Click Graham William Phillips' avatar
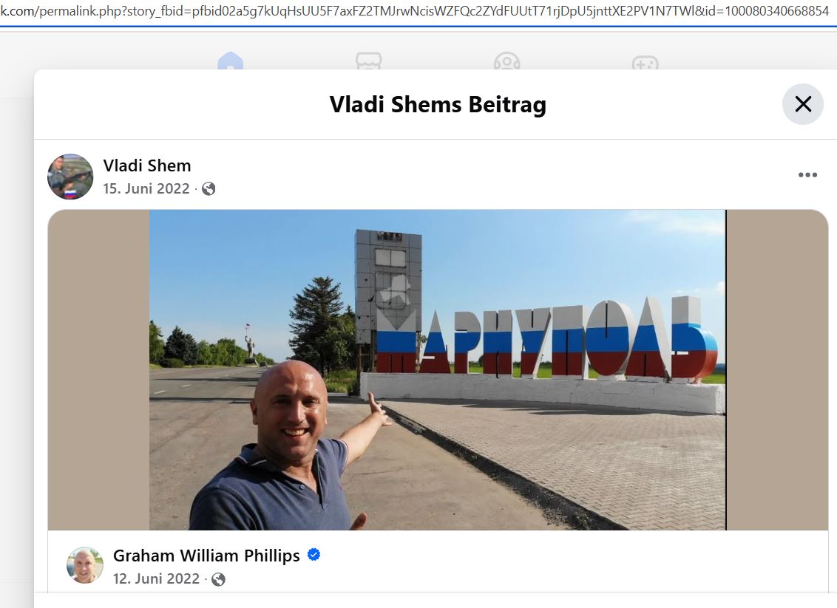Image resolution: width=837 pixels, height=608 pixels. coord(85,565)
